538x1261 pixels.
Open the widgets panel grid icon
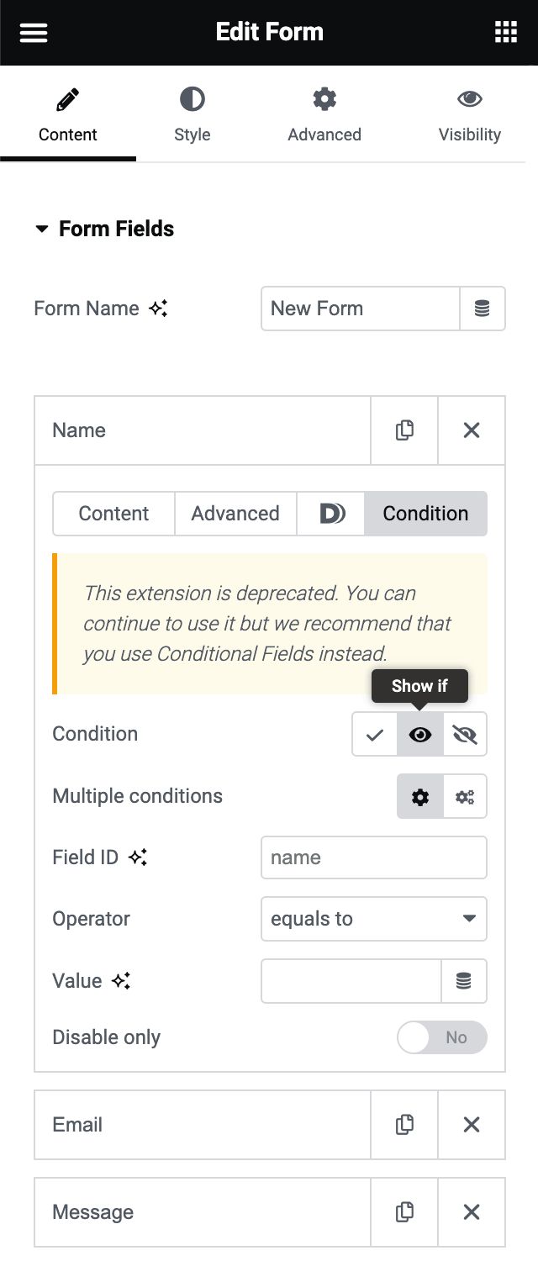[x=505, y=32]
